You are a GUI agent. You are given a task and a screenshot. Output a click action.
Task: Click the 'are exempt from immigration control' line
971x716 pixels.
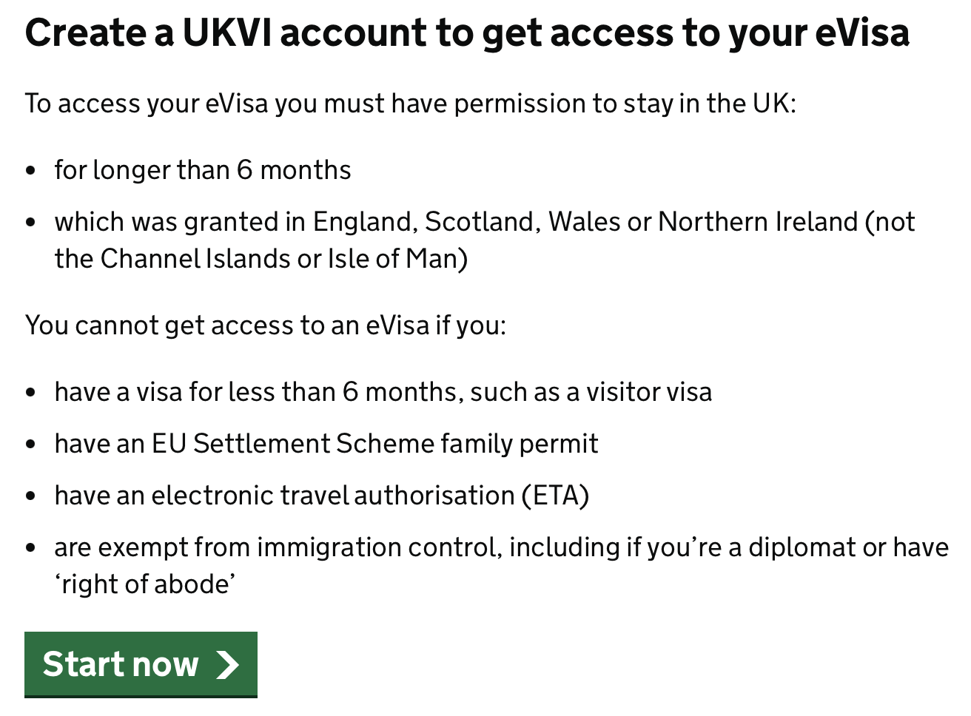(501, 547)
